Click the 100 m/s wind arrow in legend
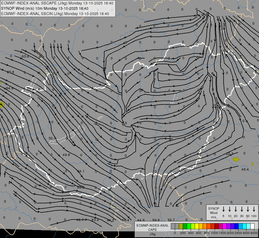 (x=254, y=209)
